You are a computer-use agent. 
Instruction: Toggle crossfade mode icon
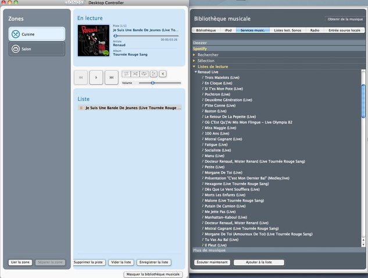(126, 74)
